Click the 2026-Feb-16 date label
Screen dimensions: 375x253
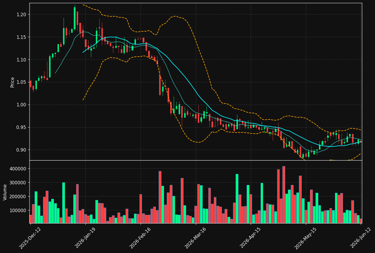(140, 238)
